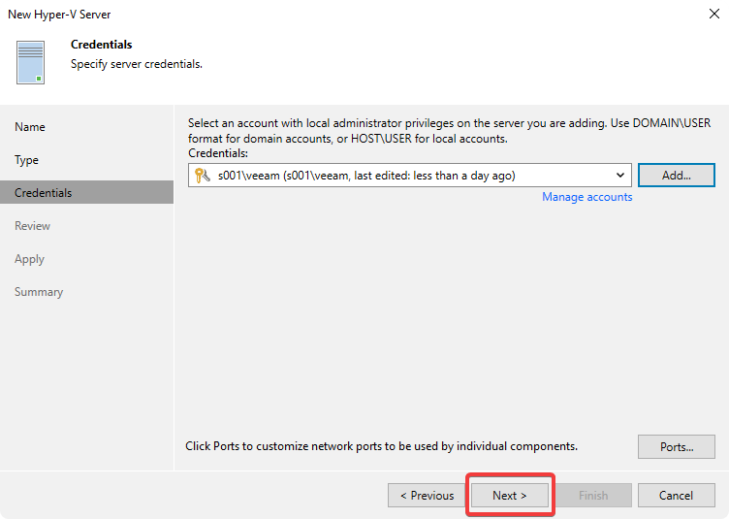Click the key icon in the credentials field
The image size is (729, 519).
coord(202,176)
